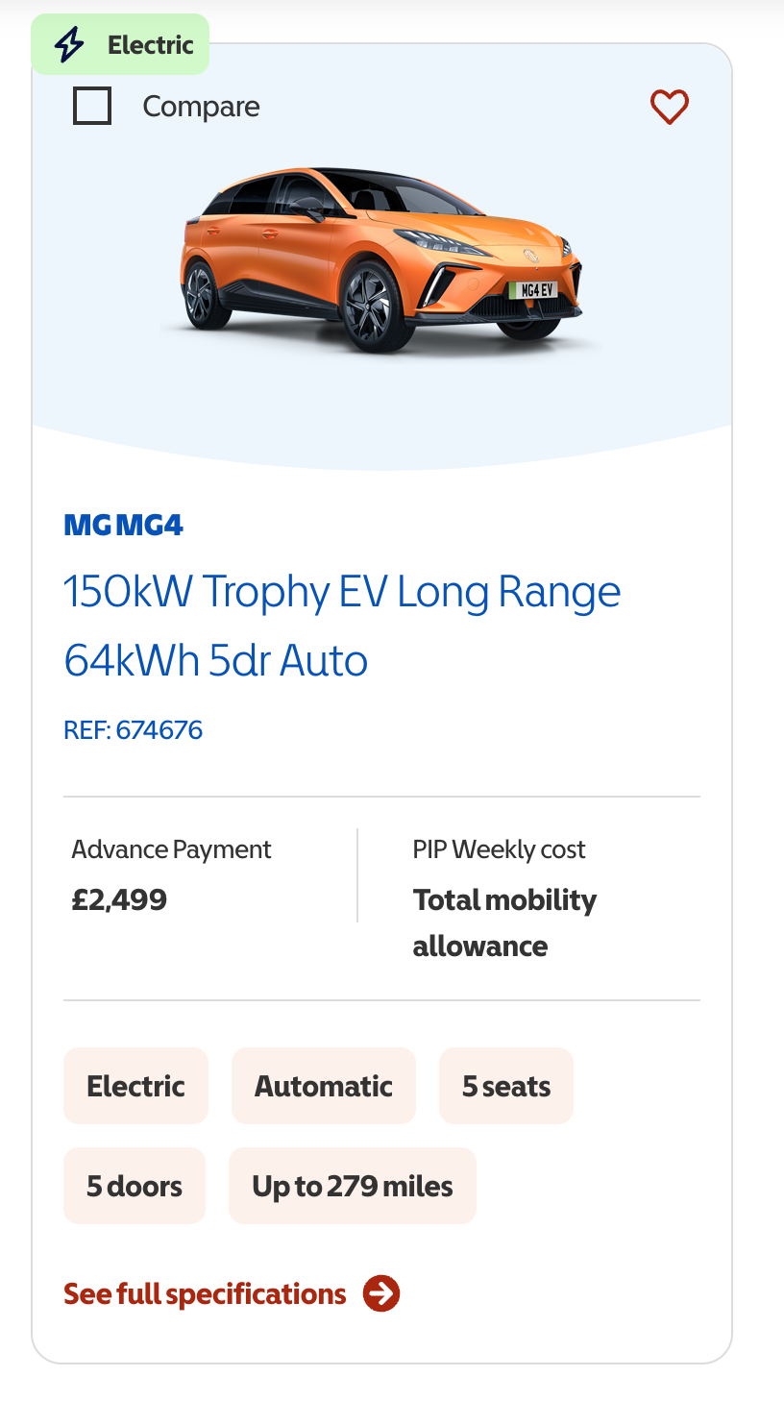Image resolution: width=784 pixels, height=1401 pixels.
Task: Click Total mobility allowance text
Action: pyautogui.click(x=503, y=922)
